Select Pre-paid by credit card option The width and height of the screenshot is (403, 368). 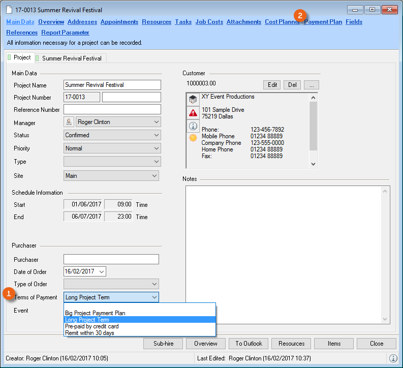[x=91, y=326]
